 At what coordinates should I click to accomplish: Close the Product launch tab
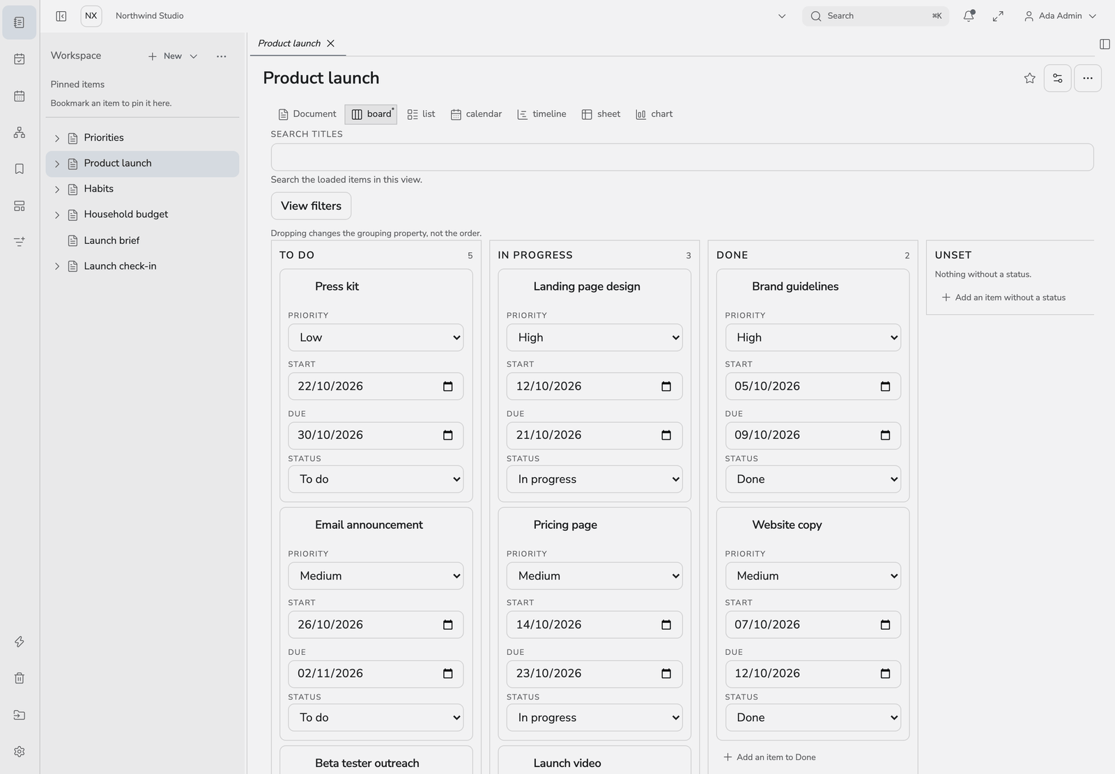[331, 43]
